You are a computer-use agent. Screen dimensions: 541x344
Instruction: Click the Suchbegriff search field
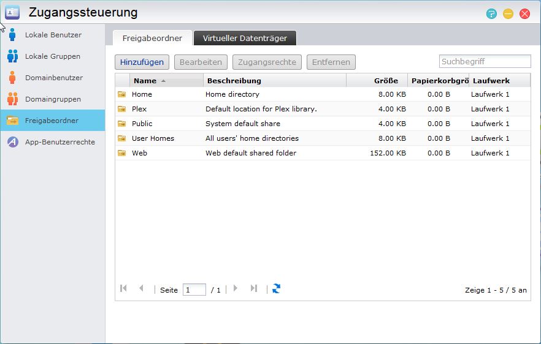pos(485,61)
